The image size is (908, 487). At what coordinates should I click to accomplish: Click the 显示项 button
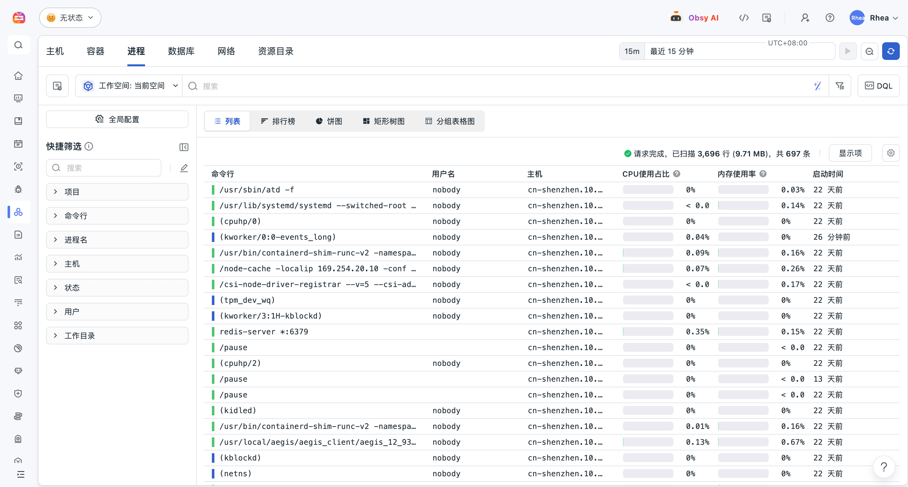[850, 153]
